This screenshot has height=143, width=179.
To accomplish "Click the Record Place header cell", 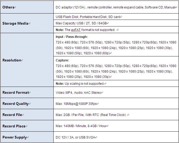I will [x=27, y=126].
